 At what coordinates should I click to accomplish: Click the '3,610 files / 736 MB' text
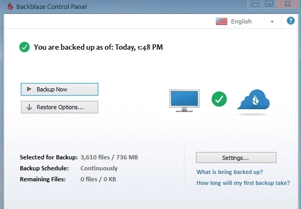tap(109, 157)
